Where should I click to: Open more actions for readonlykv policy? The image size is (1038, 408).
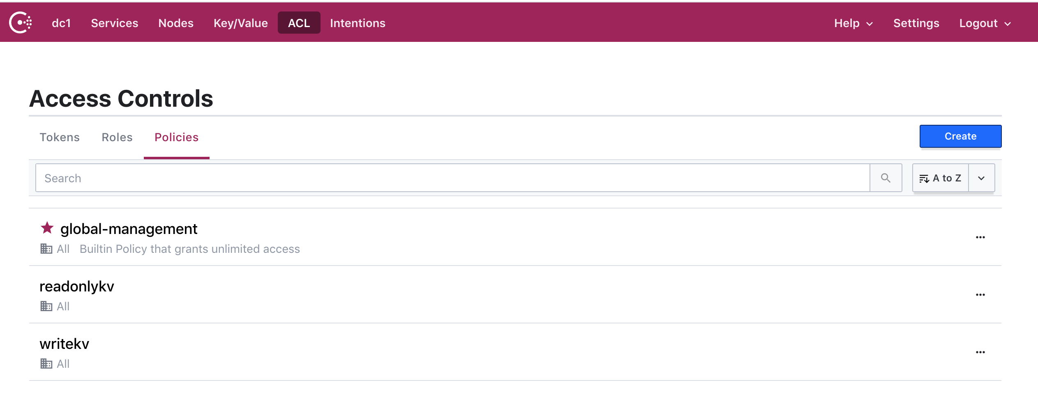(980, 295)
